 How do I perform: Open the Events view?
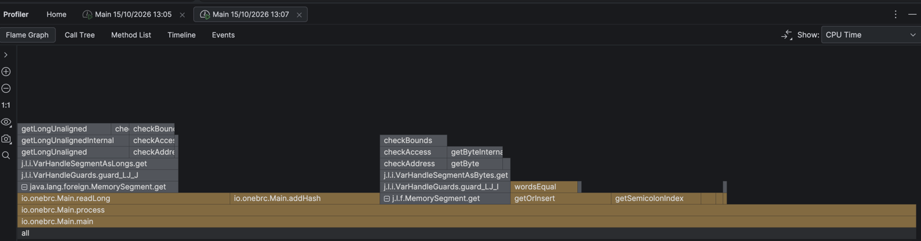tap(223, 35)
